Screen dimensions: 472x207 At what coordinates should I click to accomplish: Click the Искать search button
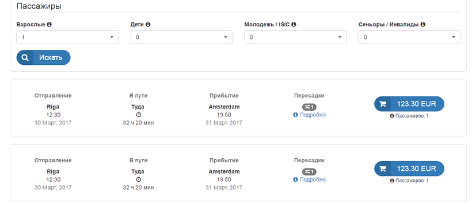[x=43, y=57]
